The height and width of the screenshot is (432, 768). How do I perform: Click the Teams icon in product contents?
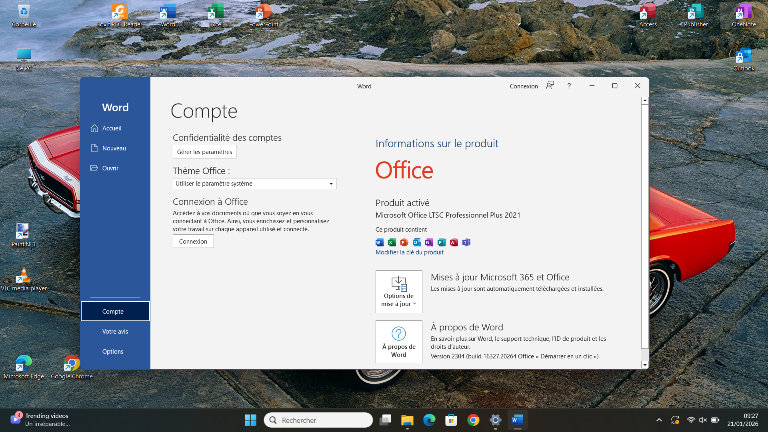pos(466,242)
